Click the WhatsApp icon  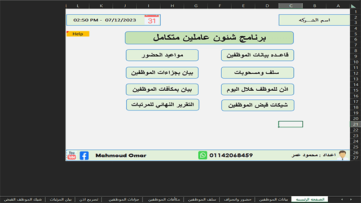(x=202, y=156)
